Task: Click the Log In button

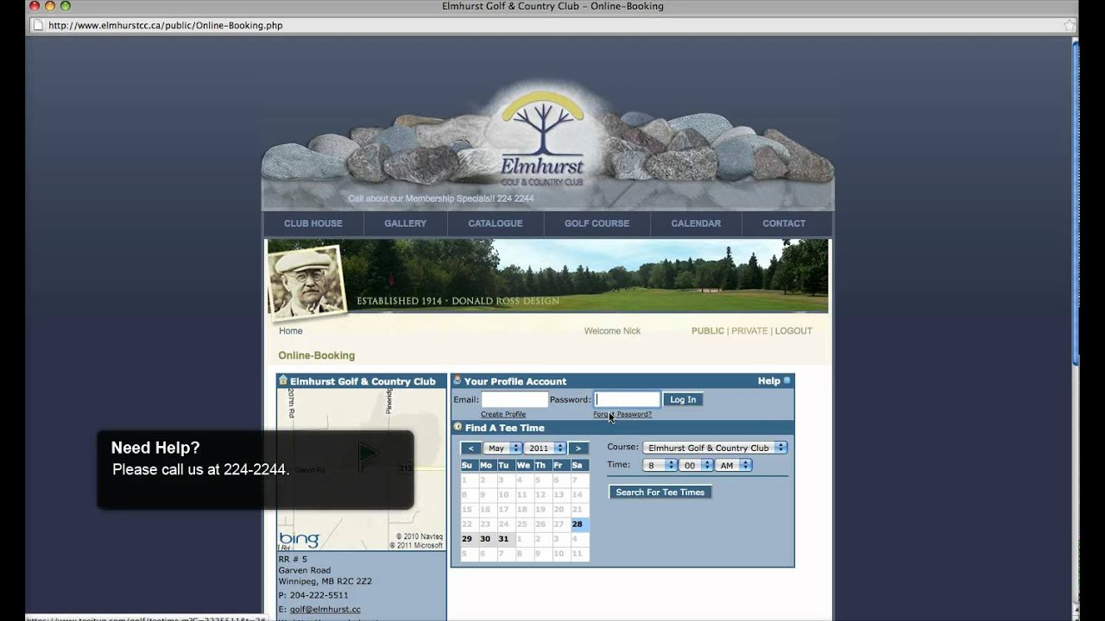Action: [683, 399]
